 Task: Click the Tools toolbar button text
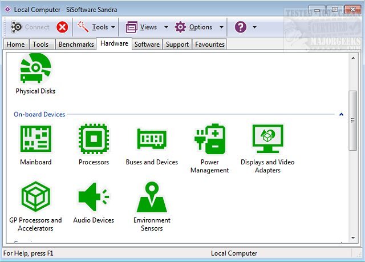(x=100, y=27)
